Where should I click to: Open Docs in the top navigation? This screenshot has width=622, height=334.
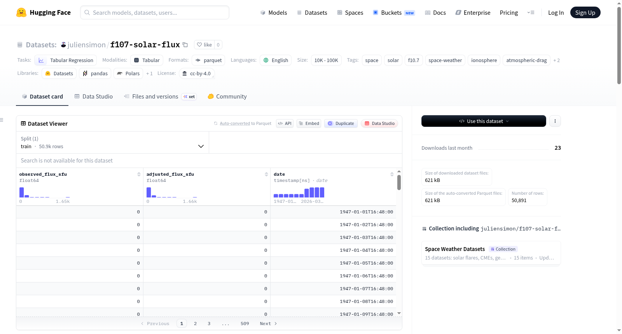435,12
